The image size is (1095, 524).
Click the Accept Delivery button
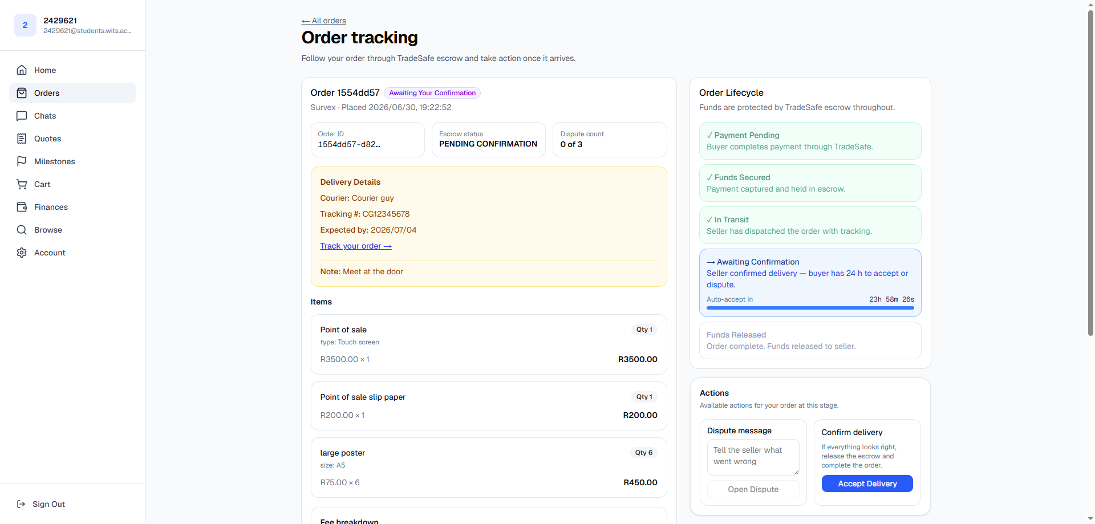click(867, 484)
